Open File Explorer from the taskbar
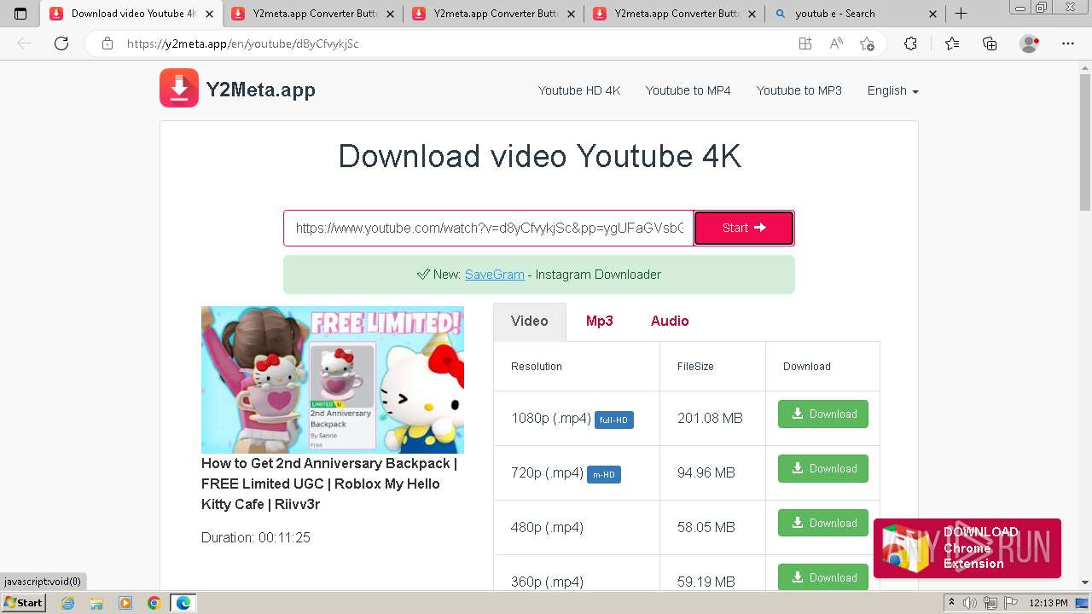This screenshot has height=614, width=1092. click(96, 603)
